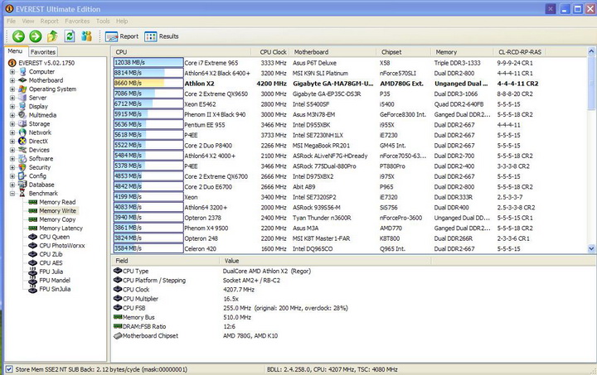Screen dimensions: 597x375
Task: Click the Operating System icon
Action: pos(23,89)
